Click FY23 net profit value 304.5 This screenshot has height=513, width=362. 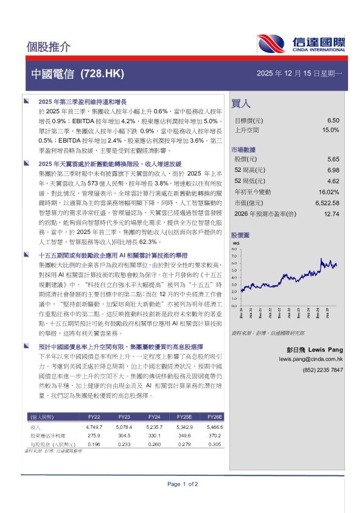point(124,436)
